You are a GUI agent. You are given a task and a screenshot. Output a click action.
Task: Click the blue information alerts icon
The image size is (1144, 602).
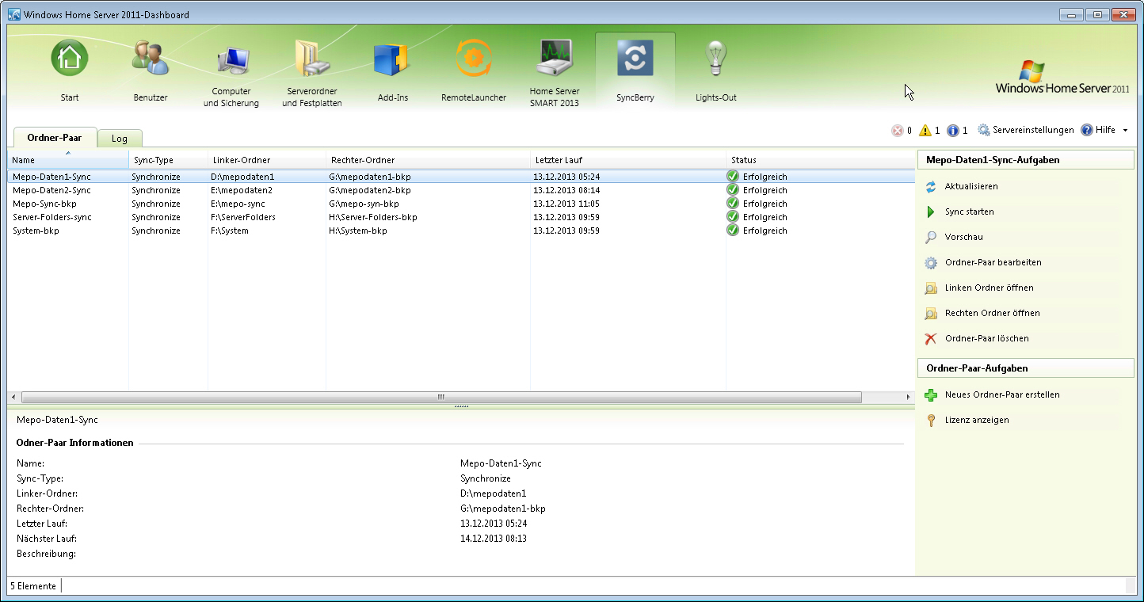click(x=953, y=131)
